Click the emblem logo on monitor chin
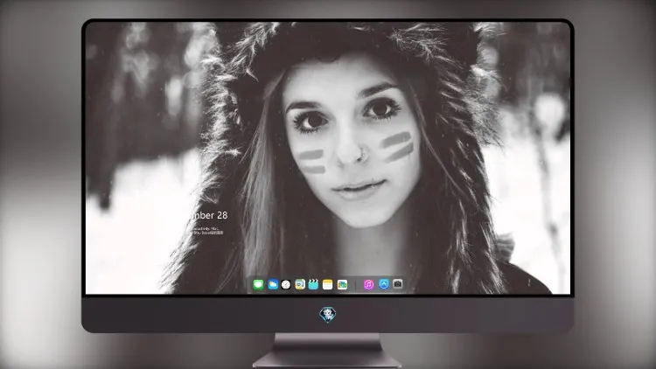656x369 pixels. [328, 315]
